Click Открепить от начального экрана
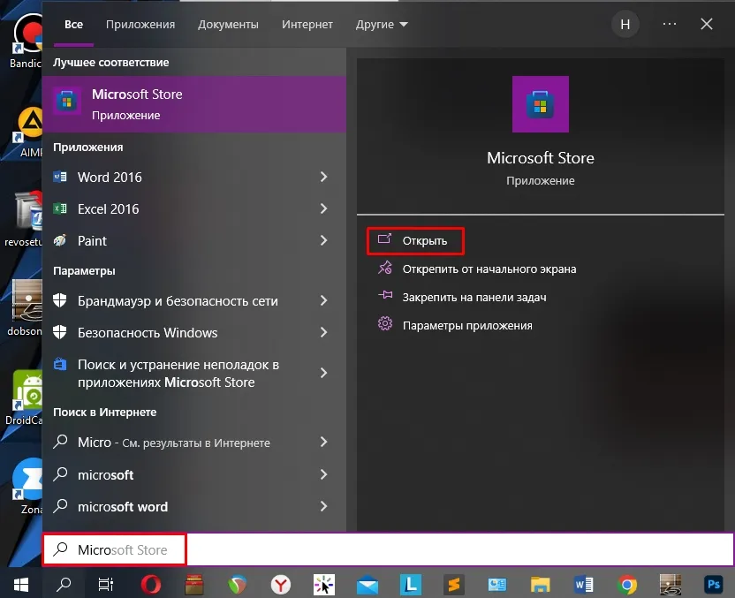 click(x=477, y=269)
